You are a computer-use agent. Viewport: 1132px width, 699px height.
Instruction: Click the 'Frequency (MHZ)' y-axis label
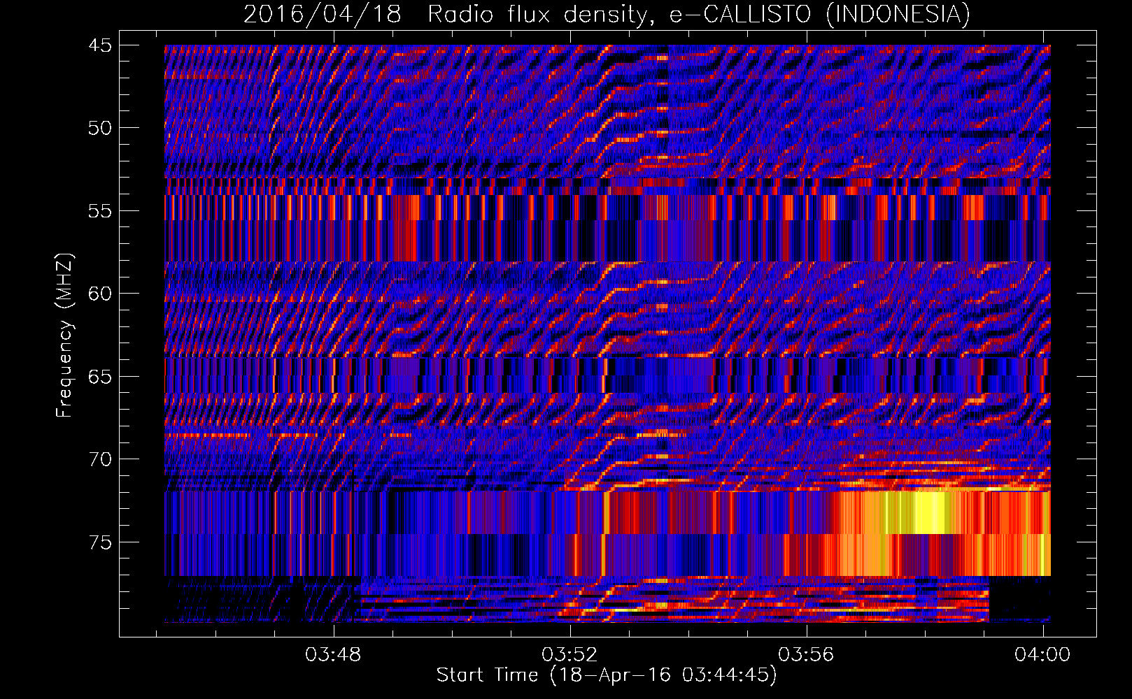pos(64,336)
